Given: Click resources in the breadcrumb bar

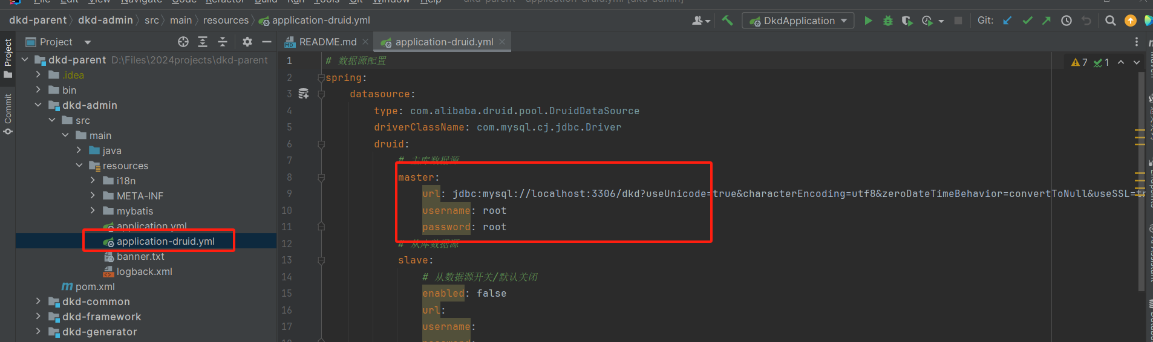Looking at the screenshot, I should pos(226,21).
